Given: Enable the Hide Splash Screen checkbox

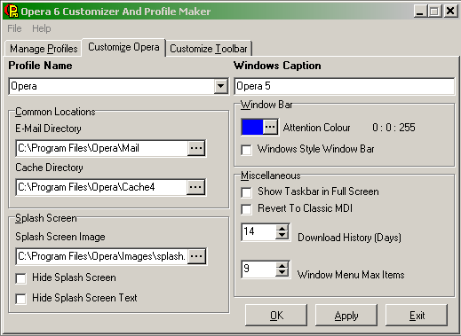Looking at the screenshot, I should [21, 278].
